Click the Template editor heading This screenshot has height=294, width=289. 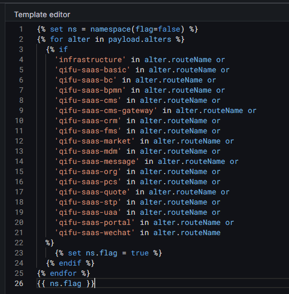[42, 14]
